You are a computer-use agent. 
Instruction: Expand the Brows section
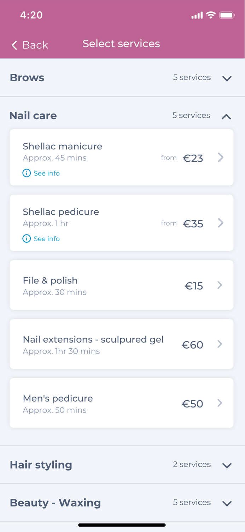tap(227, 78)
